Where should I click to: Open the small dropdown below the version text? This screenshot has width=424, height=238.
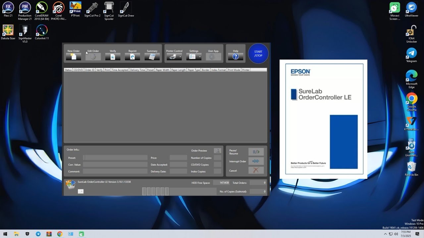click(x=80, y=191)
